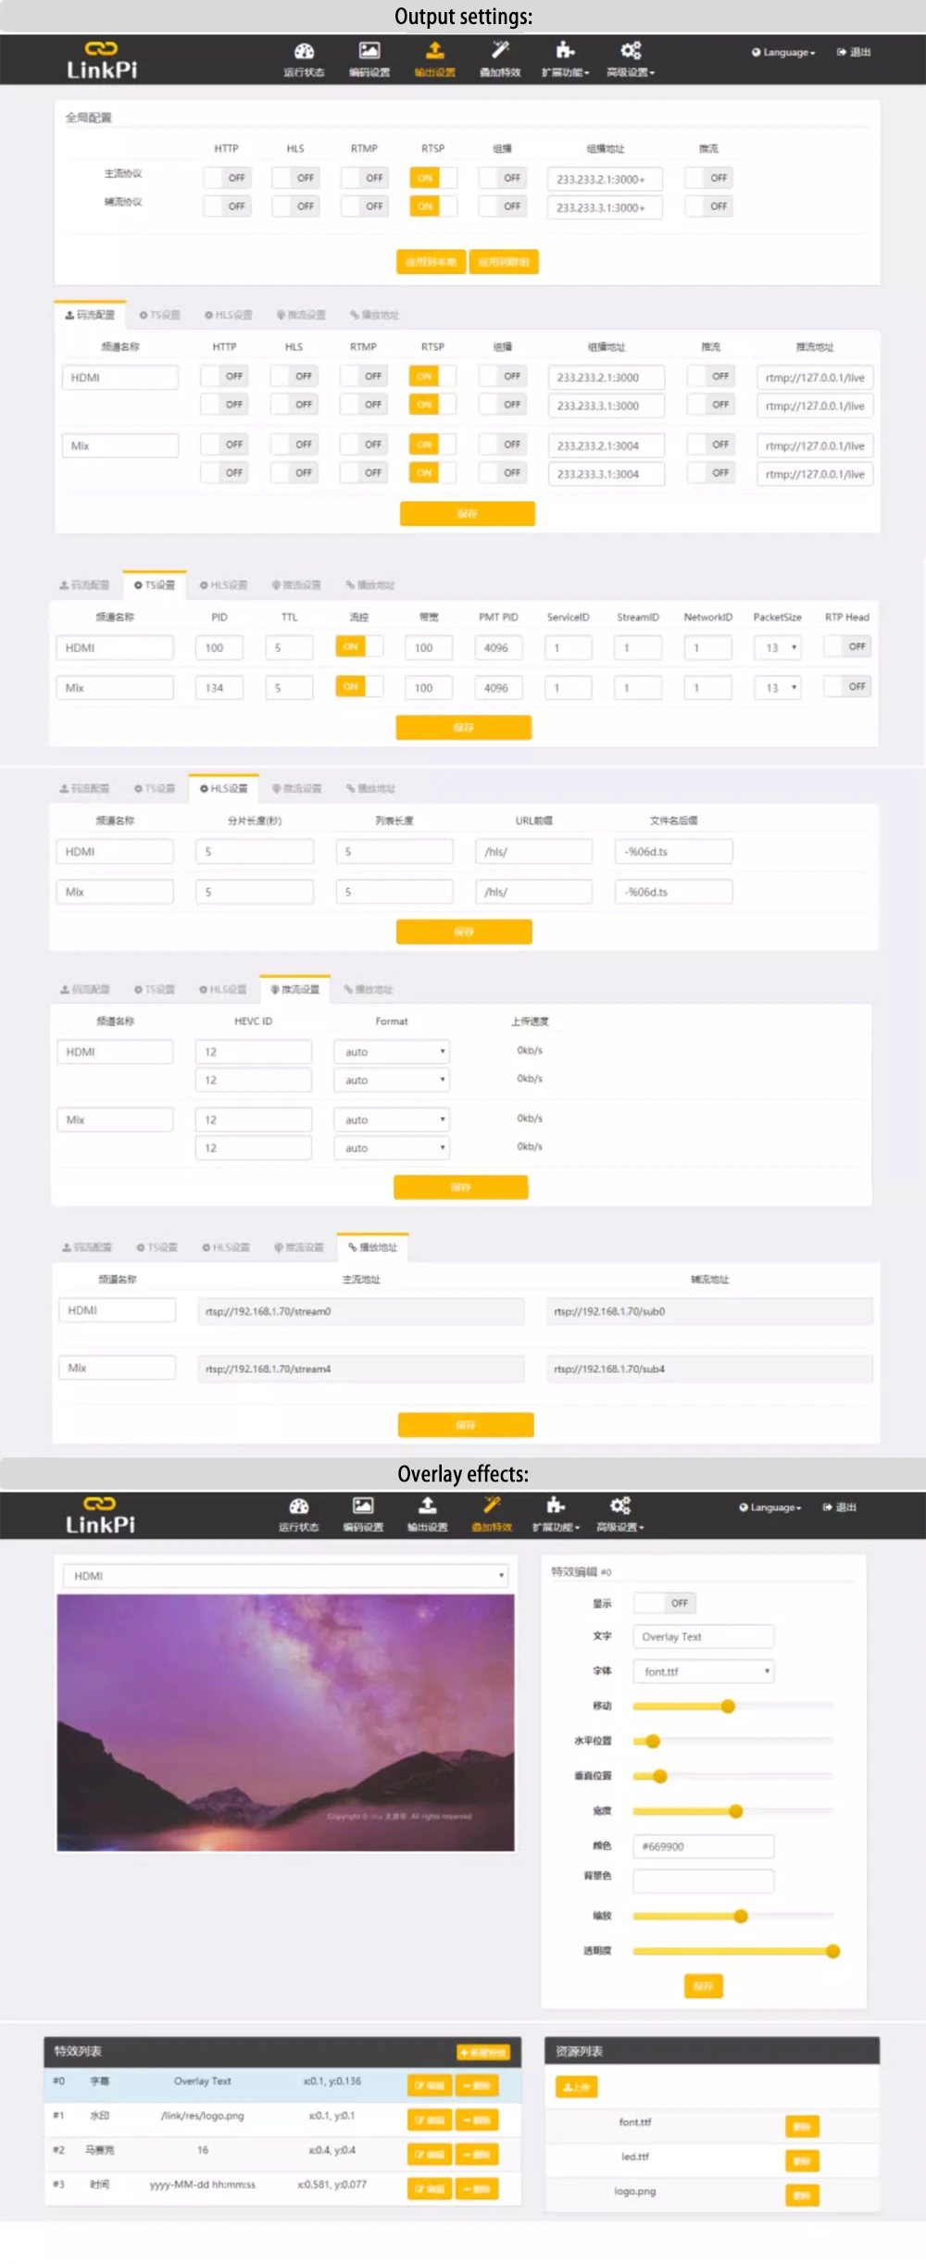This screenshot has width=926, height=2264.
Task: Open Mix first-row Format auto dropdown
Action: coord(392,1120)
